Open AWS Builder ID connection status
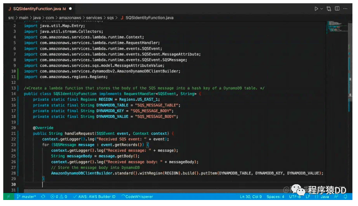Screen dimensions: 358x206 [94, 197]
